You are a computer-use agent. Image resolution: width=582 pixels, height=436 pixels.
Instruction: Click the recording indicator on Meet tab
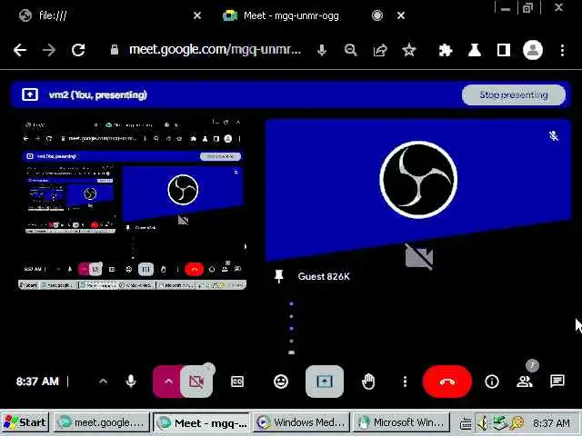[377, 15]
